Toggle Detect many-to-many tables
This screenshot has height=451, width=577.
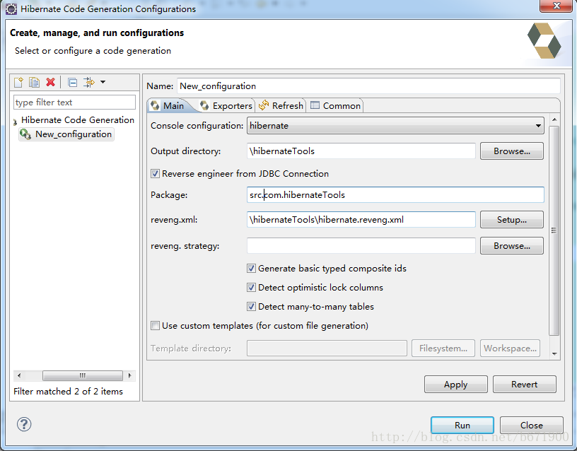click(251, 306)
